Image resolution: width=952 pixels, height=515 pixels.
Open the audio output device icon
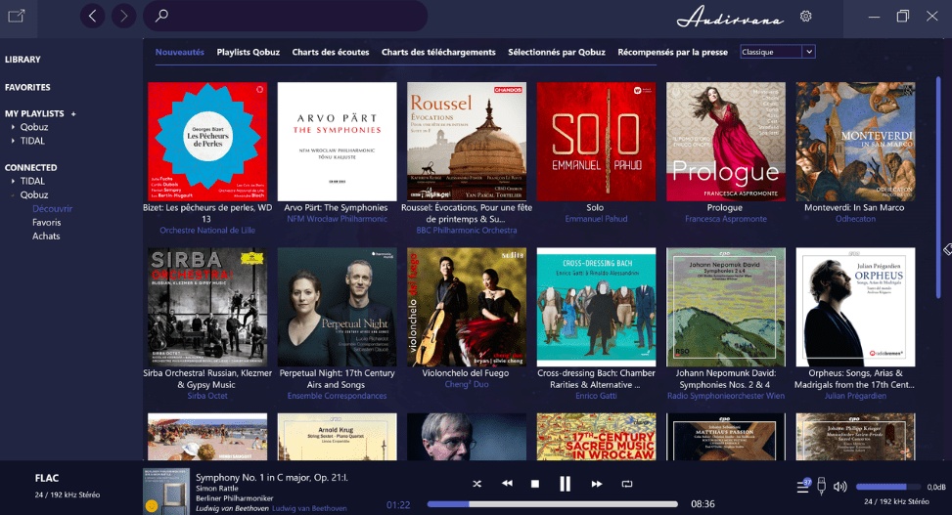point(822,486)
